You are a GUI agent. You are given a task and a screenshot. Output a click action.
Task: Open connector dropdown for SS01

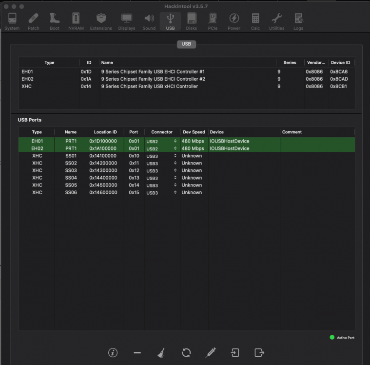click(175, 156)
